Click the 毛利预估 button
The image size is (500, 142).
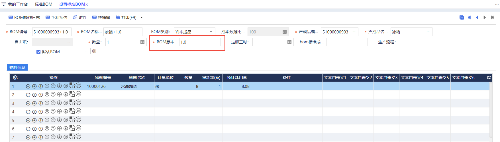56,18
